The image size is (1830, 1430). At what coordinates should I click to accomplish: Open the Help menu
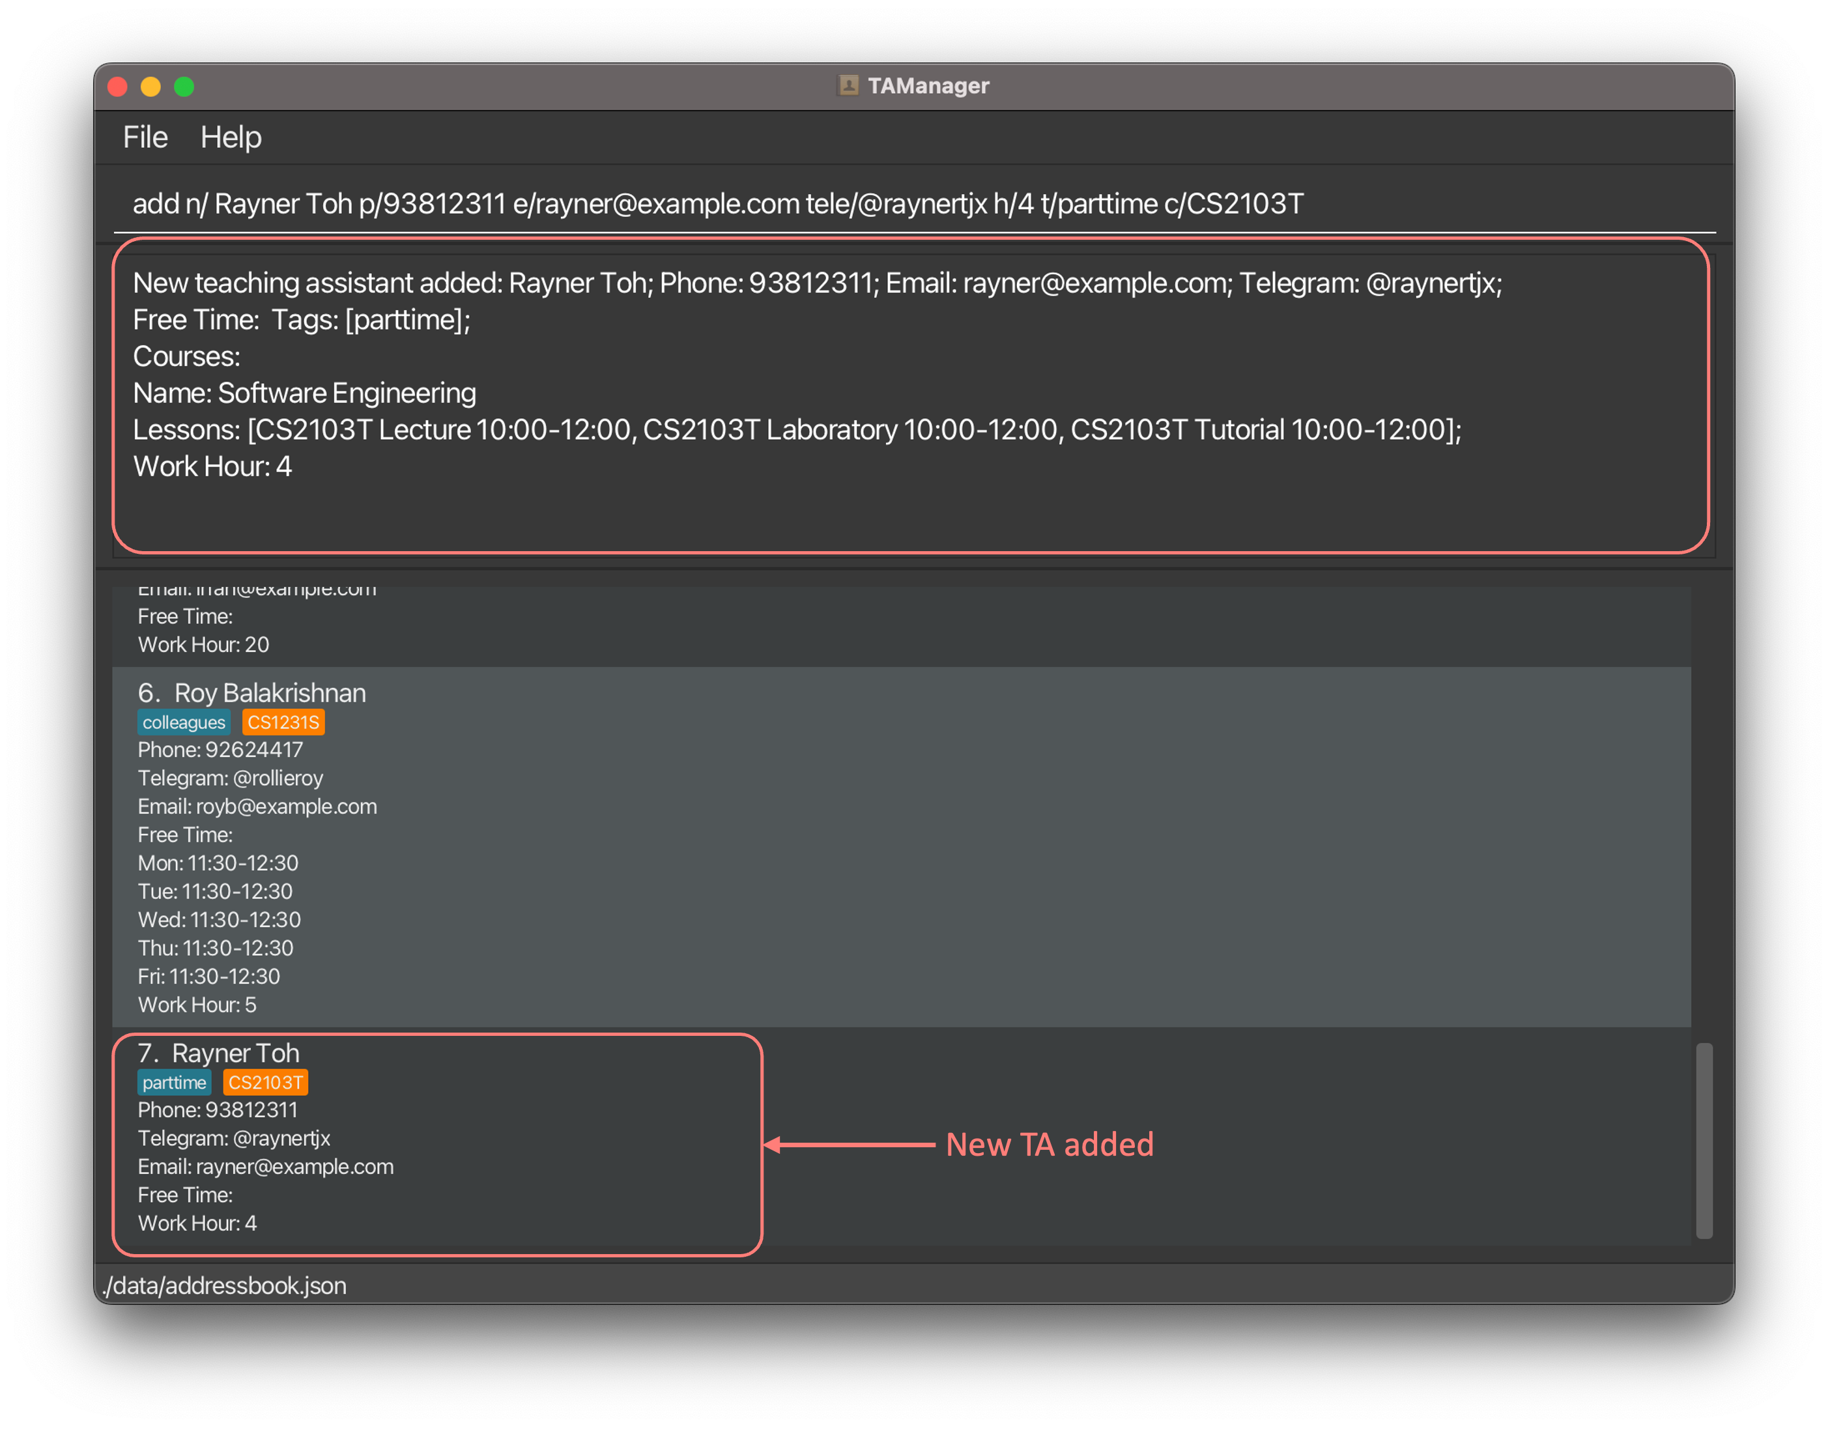click(x=231, y=137)
